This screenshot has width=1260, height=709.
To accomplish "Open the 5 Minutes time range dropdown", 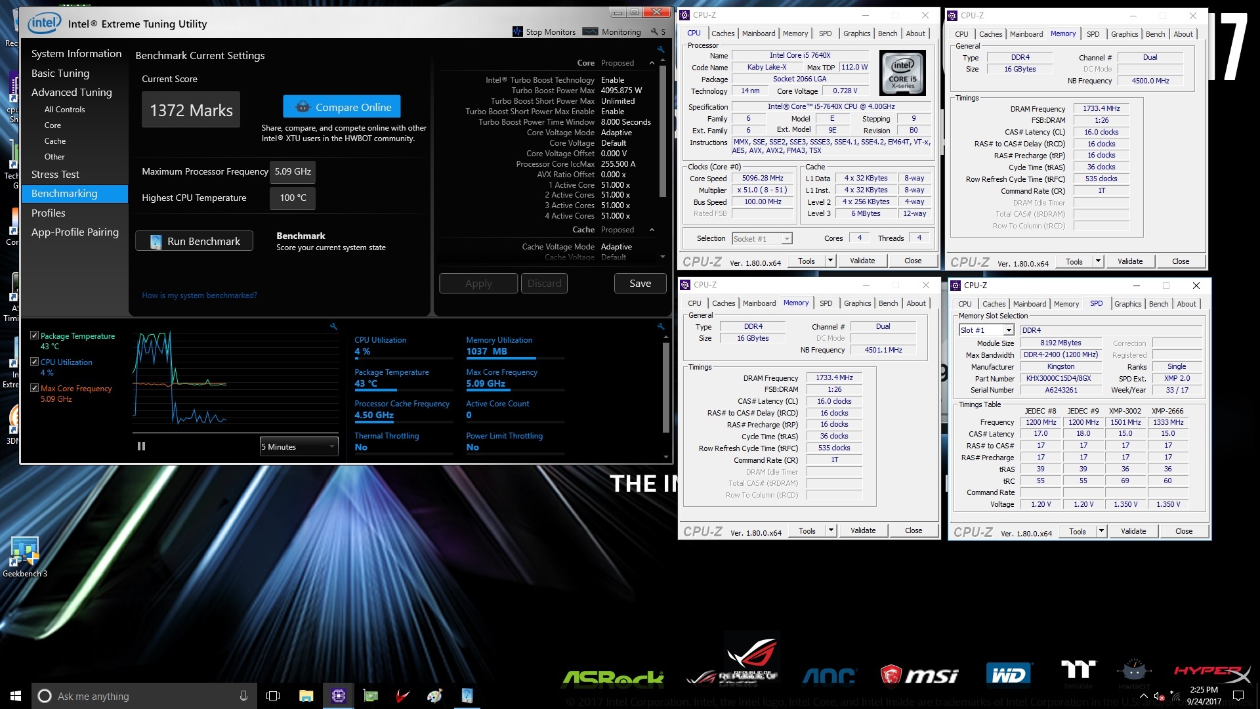I will pyautogui.click(x=299, y=446).
